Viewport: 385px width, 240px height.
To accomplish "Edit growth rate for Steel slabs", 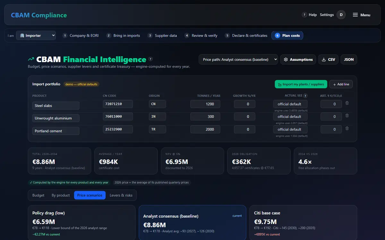I will 244,104.
